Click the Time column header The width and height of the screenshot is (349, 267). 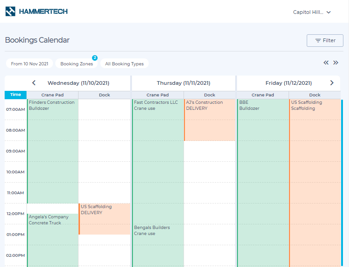(16, 95)
